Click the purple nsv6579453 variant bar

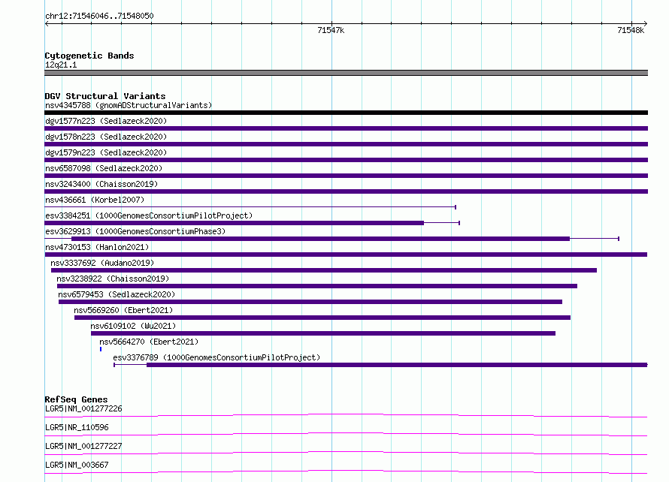click(x=310, y=302)
